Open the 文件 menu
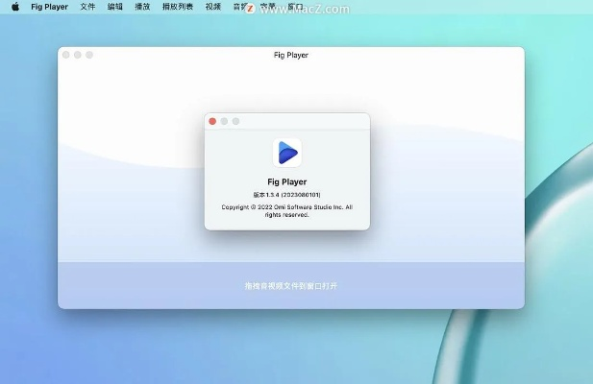The height and width of the screenshot is (384, 593). [x=87, y=7]
